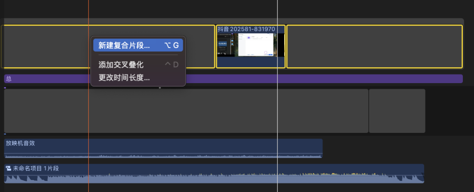The width and height of the screenshot is (474, 192).
Task: Click the blue area beneath 抖音 clip thumbnail
Action: [x=250, y=62]
